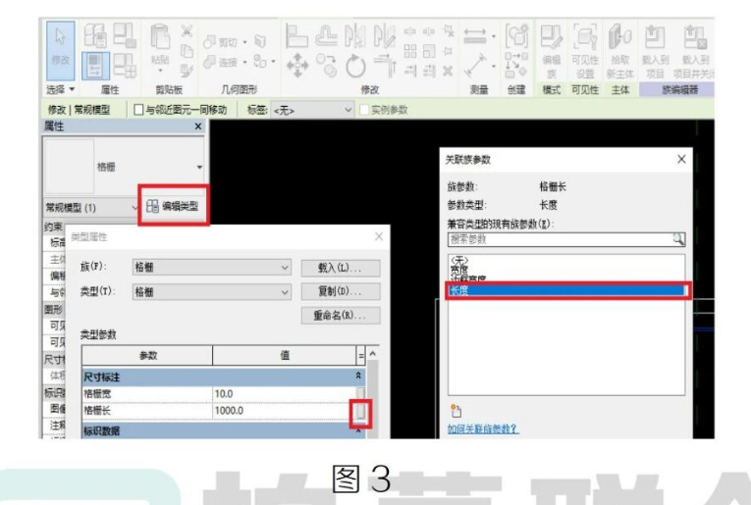Open 格栅 type selector dropdown in Properties
This screenshot has height=505, width=751.
point(199,167)
